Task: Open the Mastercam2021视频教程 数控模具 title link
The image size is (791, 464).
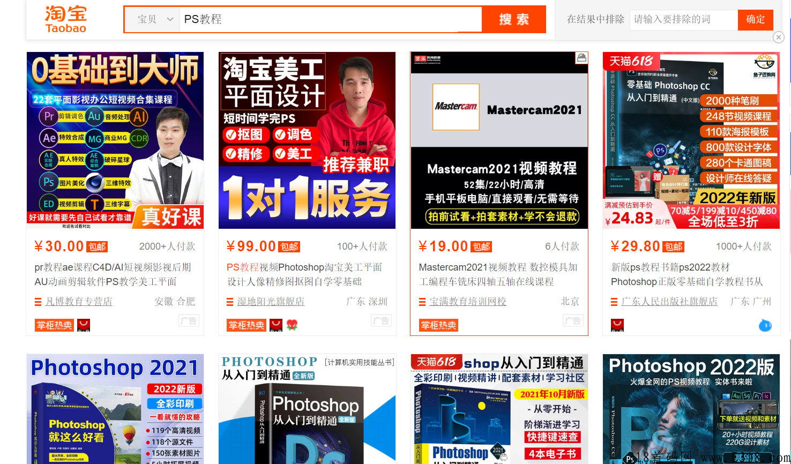Action: click(498, 274)
